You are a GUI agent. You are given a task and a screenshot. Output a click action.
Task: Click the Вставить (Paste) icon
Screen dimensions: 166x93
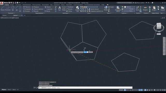tap(154, 8)
